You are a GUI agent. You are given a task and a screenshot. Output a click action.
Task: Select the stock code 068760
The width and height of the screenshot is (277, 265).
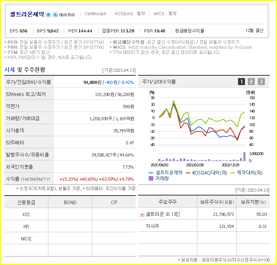67,15
